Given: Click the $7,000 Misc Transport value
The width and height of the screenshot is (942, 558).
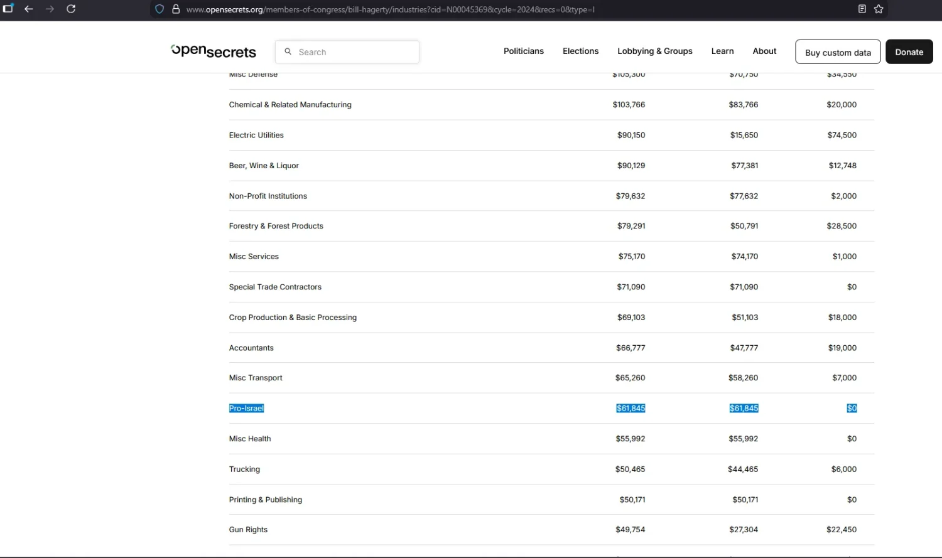Looking at the screenshot, I should [x=844, y=378].
